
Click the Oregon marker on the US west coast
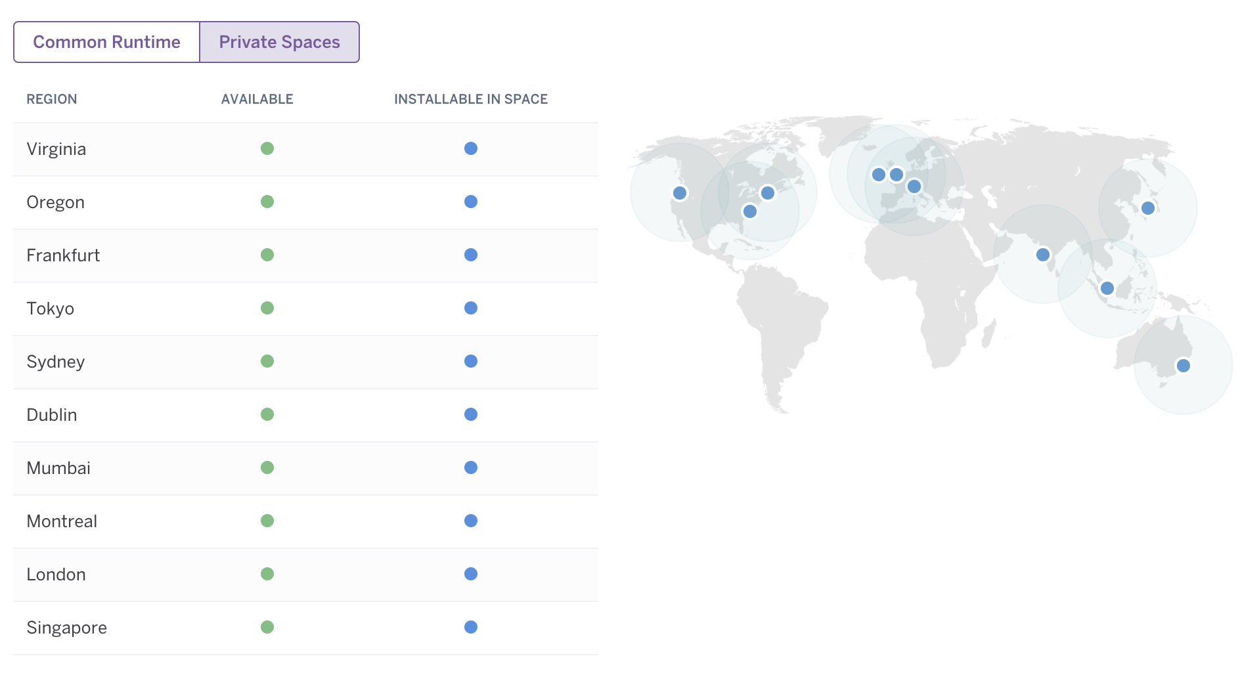[x=680, y=193]
